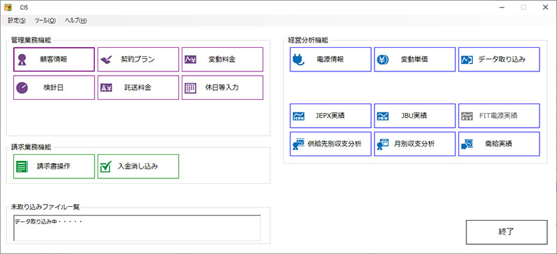Click the 入金消し込み checkmark icon
This screenshot has width=557, height=254.
coord(106,167)
